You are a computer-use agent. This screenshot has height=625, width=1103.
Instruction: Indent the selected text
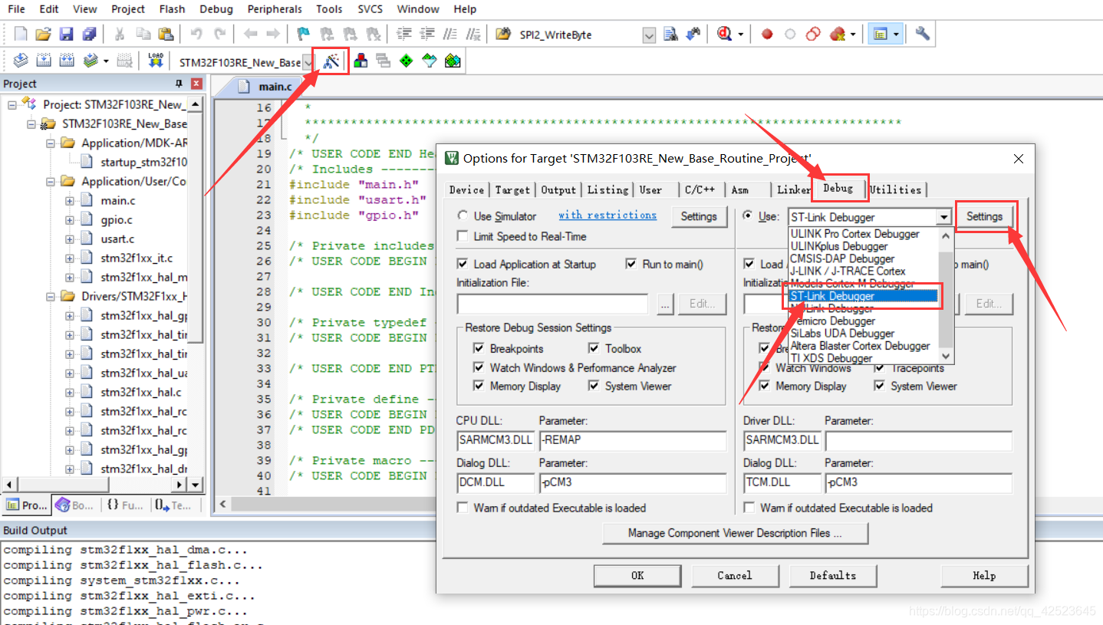(x=404, y=34)
